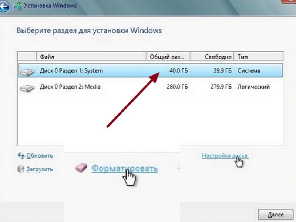The height and width of the screenshot is (222, 296).
Task: Click the disc icon next to Загрузить
Action: (21, 169)
